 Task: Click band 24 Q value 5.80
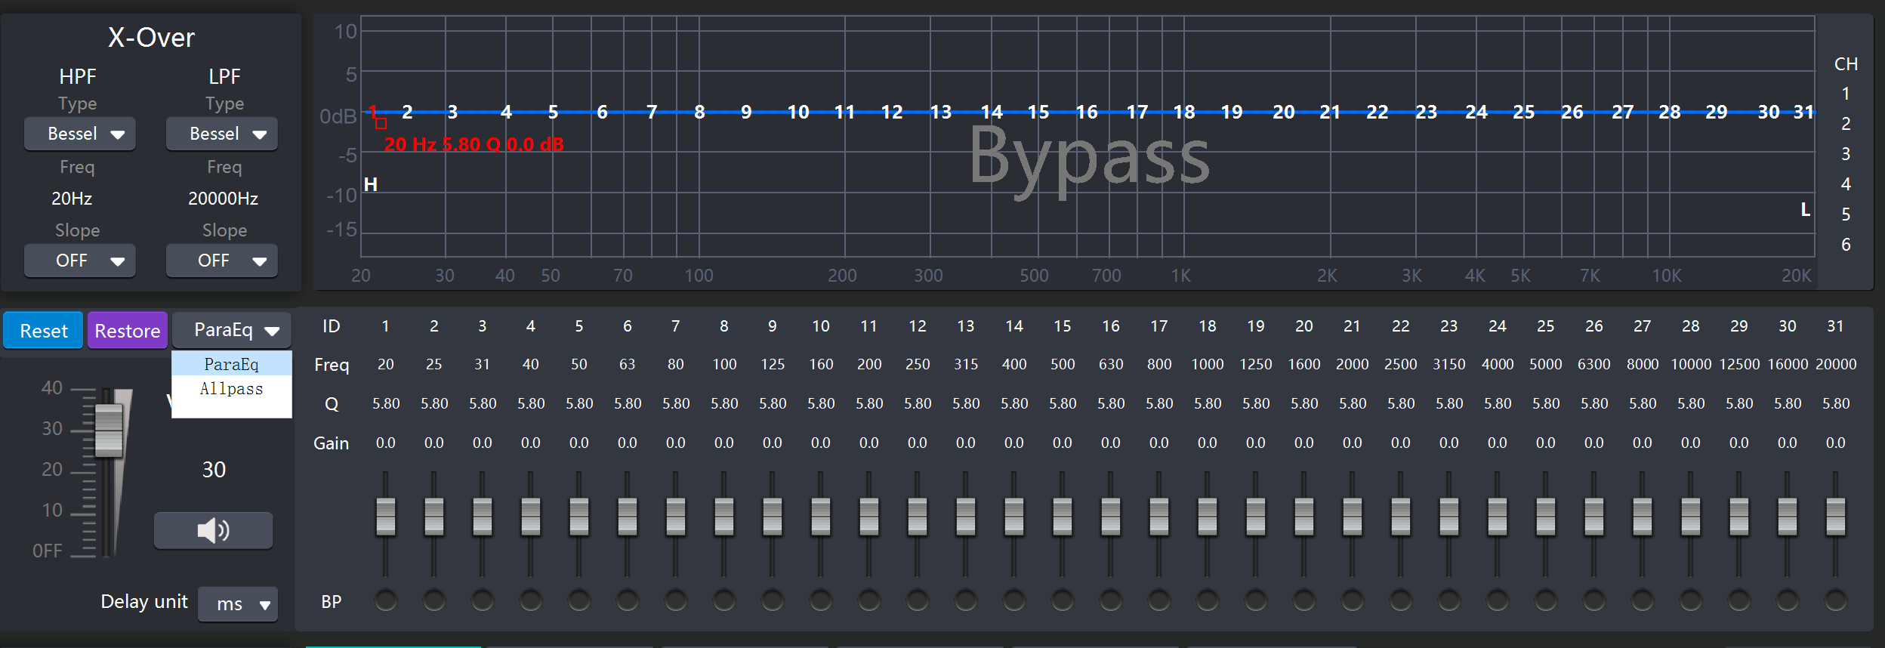click(x=1498, y=403)
